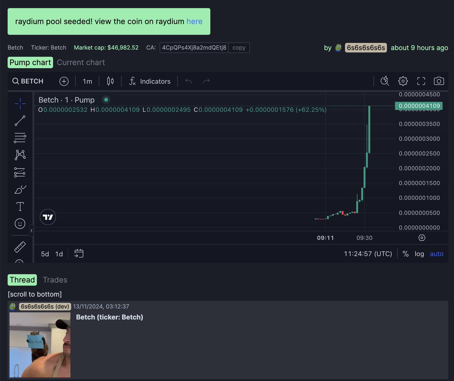Screen dimensions: 454x381
Task: Select the crosshair cursor tool
Action: pyautogui.click(x=20, y=103)
